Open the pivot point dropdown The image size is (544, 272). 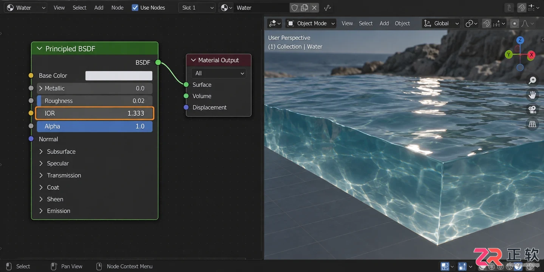(471, 23)
